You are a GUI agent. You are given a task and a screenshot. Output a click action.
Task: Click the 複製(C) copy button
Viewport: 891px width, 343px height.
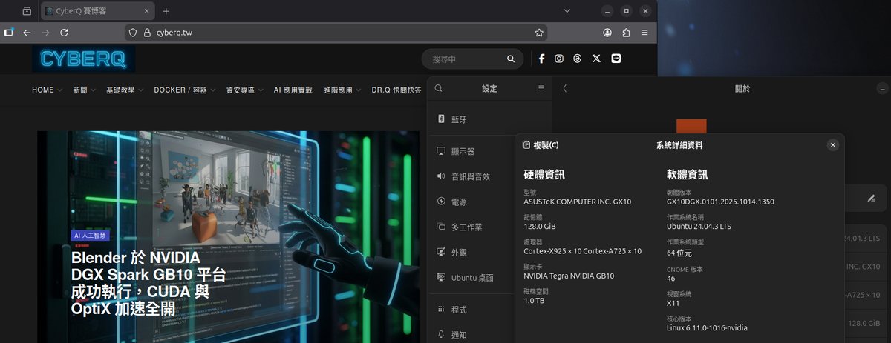click(541, 145)
